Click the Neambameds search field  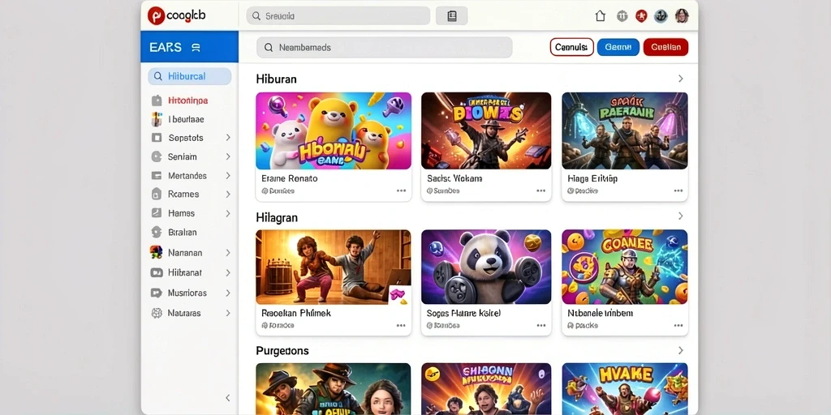click(x=384, y=47)
